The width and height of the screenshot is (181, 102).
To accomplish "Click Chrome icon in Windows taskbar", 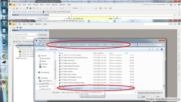I will tap(4, 56).
